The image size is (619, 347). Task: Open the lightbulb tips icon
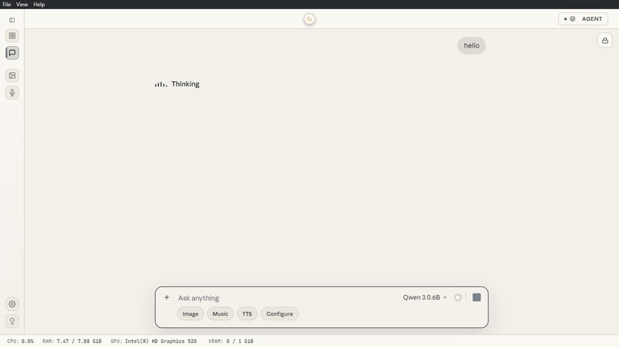point(12,321)
